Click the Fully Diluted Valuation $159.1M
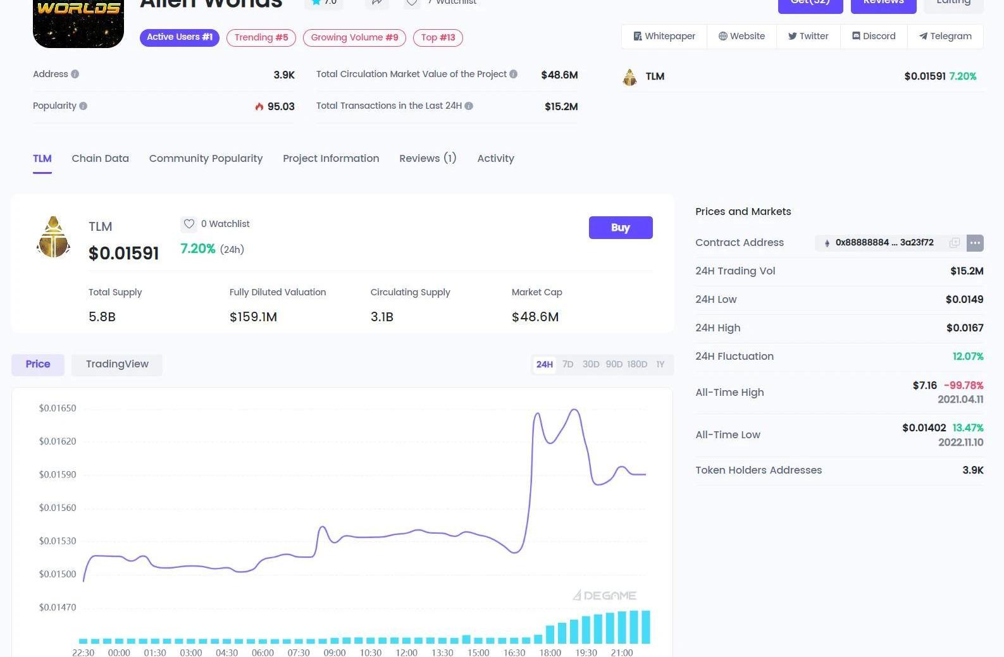This screenshot has width=1004, height=657. (253, 317)
